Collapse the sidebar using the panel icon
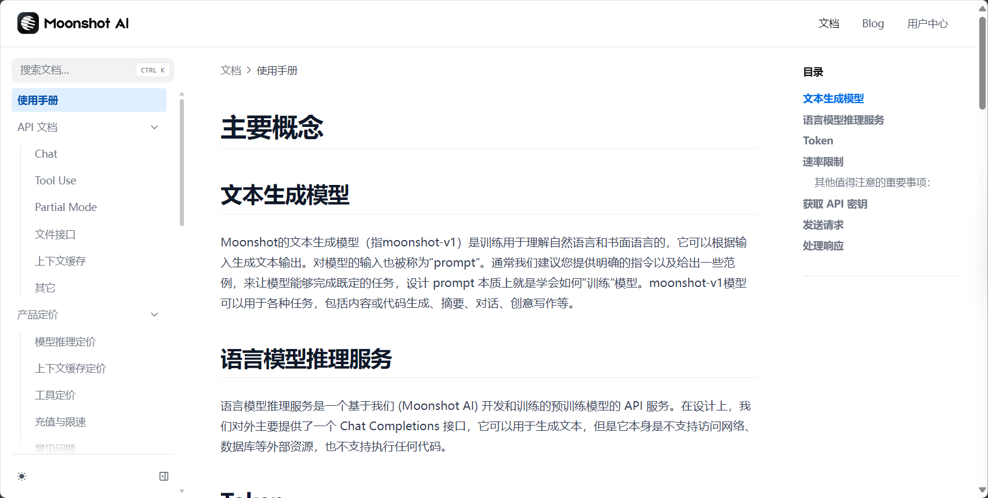Screen dimensions: 988x498 164,477
